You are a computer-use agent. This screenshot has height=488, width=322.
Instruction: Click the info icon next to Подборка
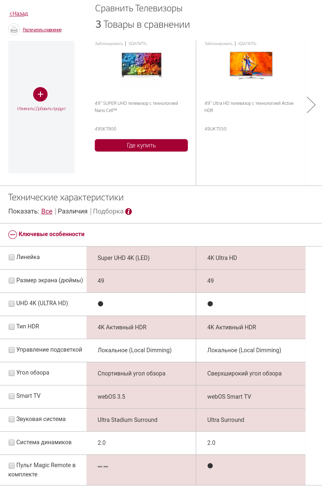coord(129,211)
